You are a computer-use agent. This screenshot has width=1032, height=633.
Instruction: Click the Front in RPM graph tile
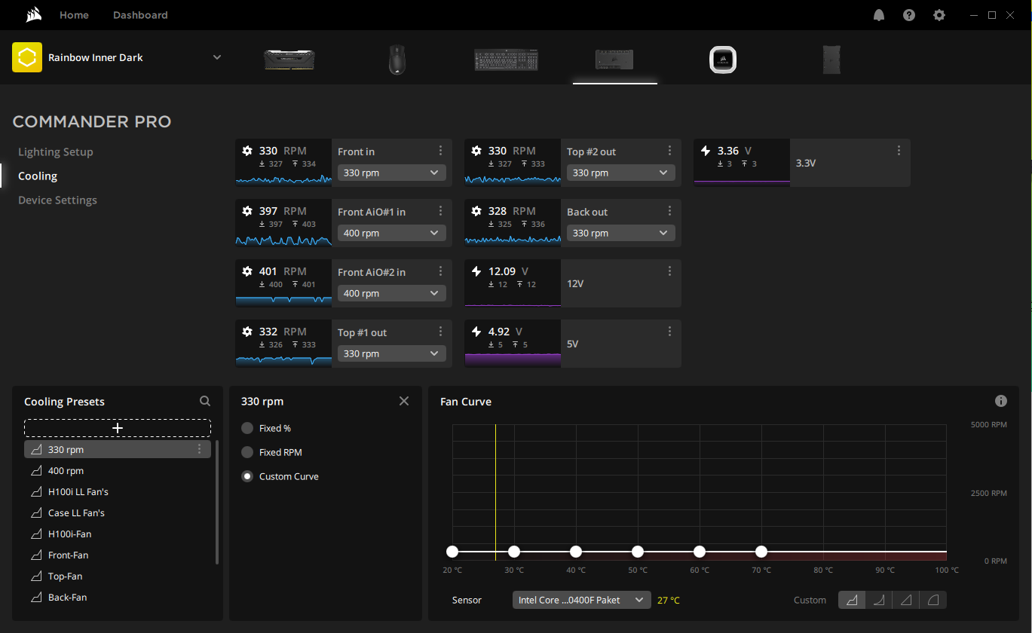(283, 163)
